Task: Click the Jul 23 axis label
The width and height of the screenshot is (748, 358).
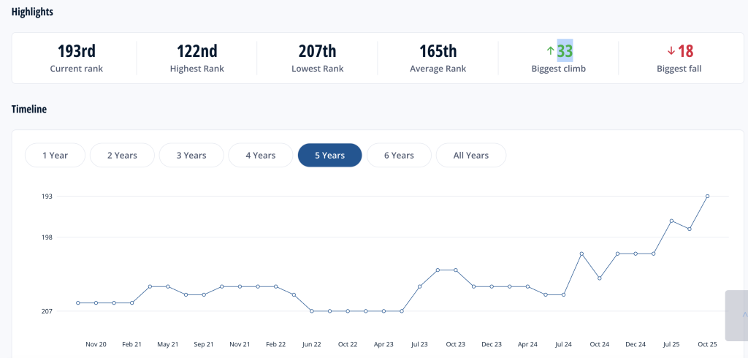Action: pos(419,344)
